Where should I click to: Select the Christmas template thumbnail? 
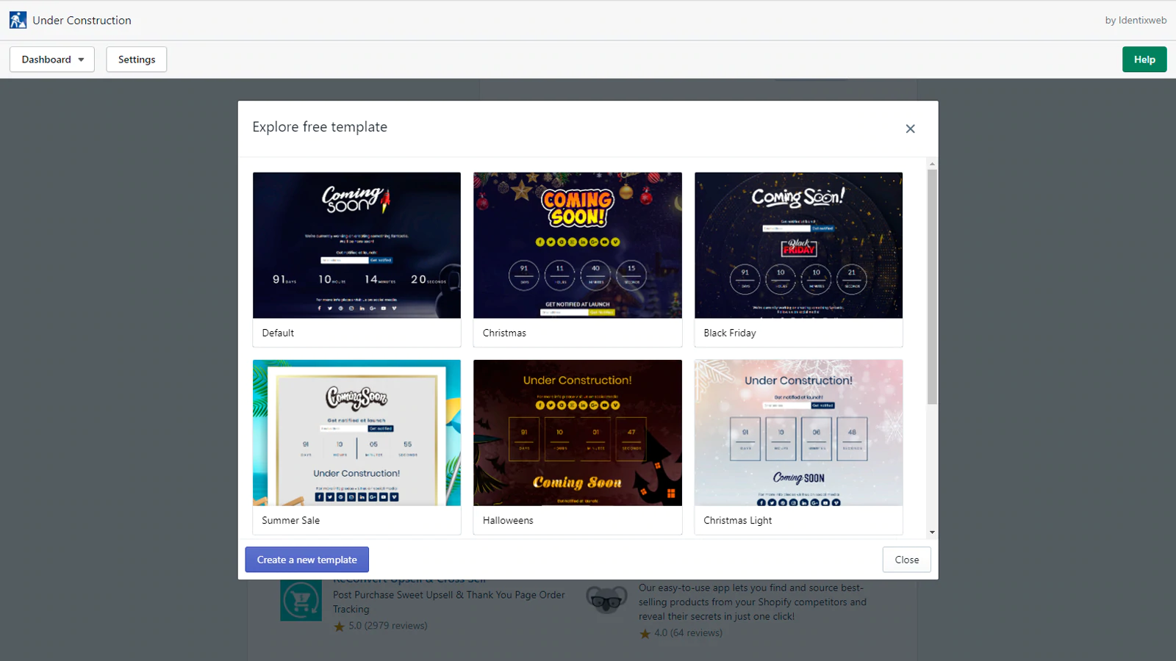(x=578, y=245)
